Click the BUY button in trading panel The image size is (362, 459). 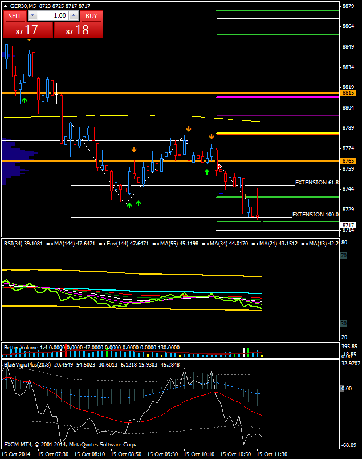tap(92, 16)
